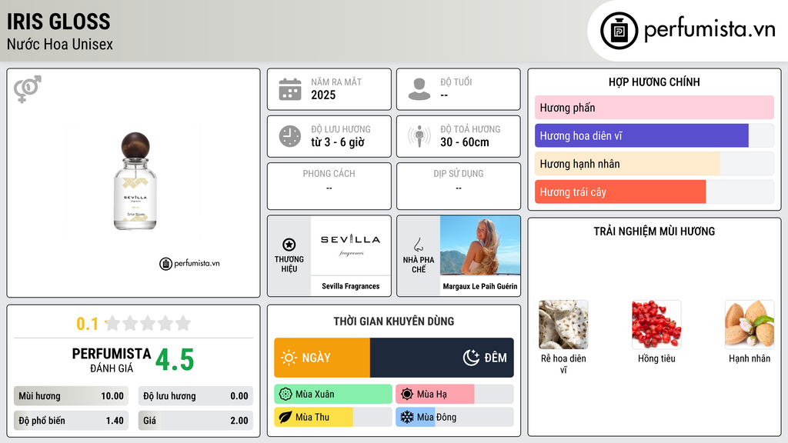The height and width of the screenshot is (443, 788).
Task: Click the Hương phấn accord bar
Action: (x=654, y=108)
